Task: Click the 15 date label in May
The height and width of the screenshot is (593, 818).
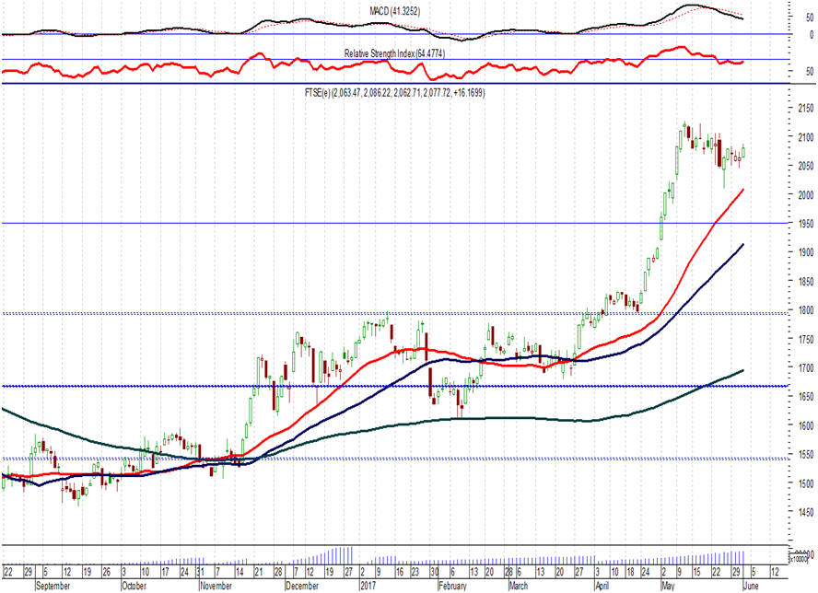Action: coord(697,572)
